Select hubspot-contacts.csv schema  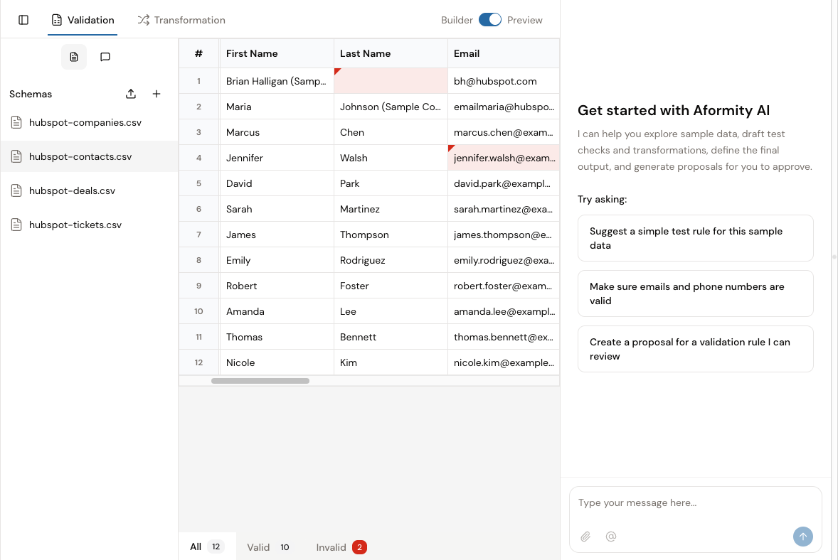(x=89, y=156)
